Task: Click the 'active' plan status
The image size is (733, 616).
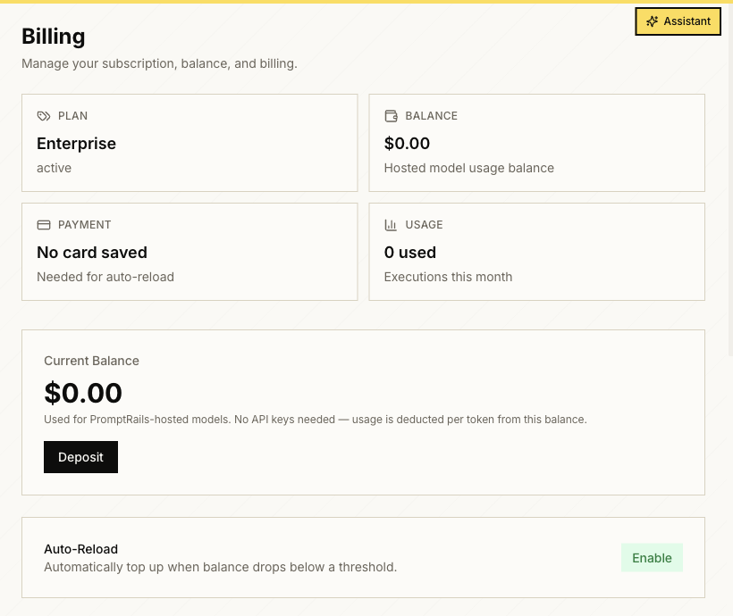Action: [x=55, y=168]
